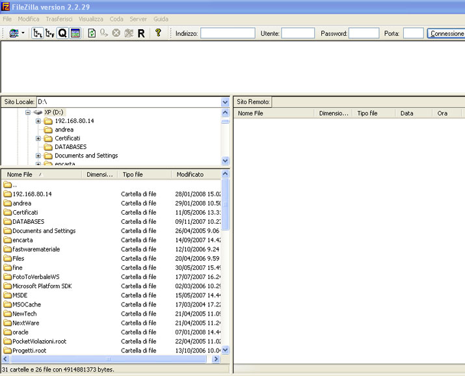The height and width of the screenshot is (376, 465).
Task: Click the file list vertical scrollbar thumb
Action: point(225,204)
